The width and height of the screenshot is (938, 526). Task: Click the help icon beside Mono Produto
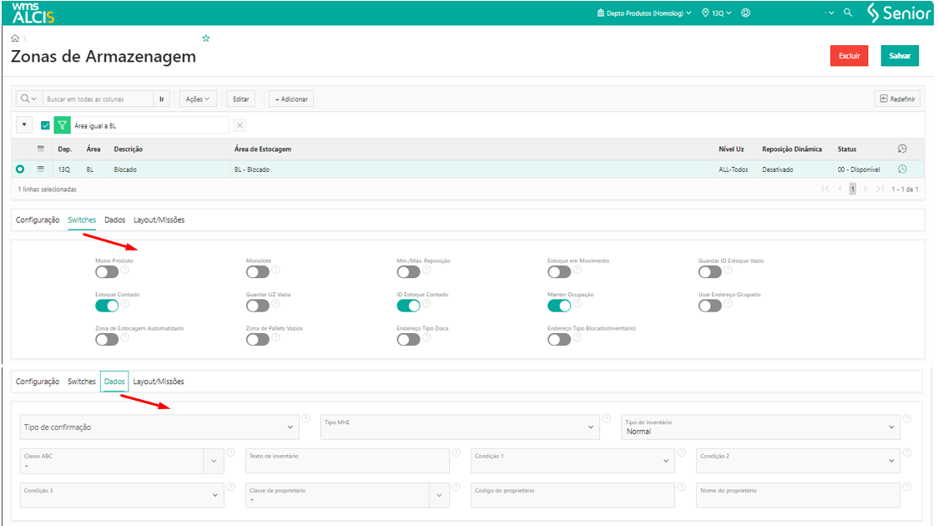(x=125, y=270)
